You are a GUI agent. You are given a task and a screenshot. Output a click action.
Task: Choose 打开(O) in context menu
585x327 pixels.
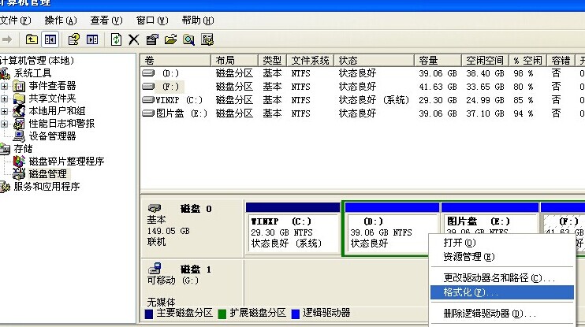[501, 243]
